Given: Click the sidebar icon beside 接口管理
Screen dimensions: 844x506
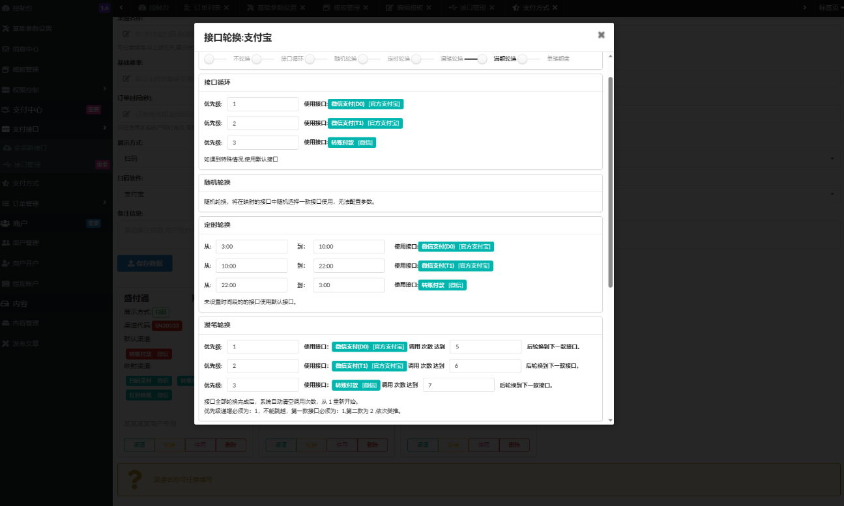Looking at the screenshot, I should click(6, 165).
